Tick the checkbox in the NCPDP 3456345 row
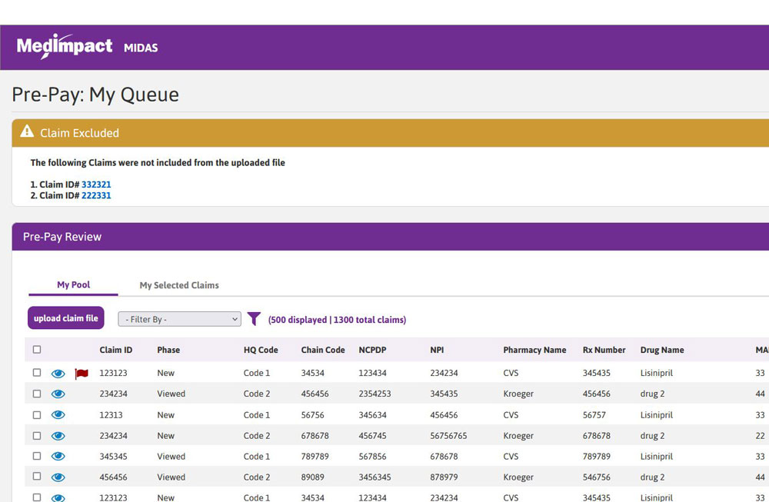The height and width of the screenshot is (502, 769). (x=37, y=477)
